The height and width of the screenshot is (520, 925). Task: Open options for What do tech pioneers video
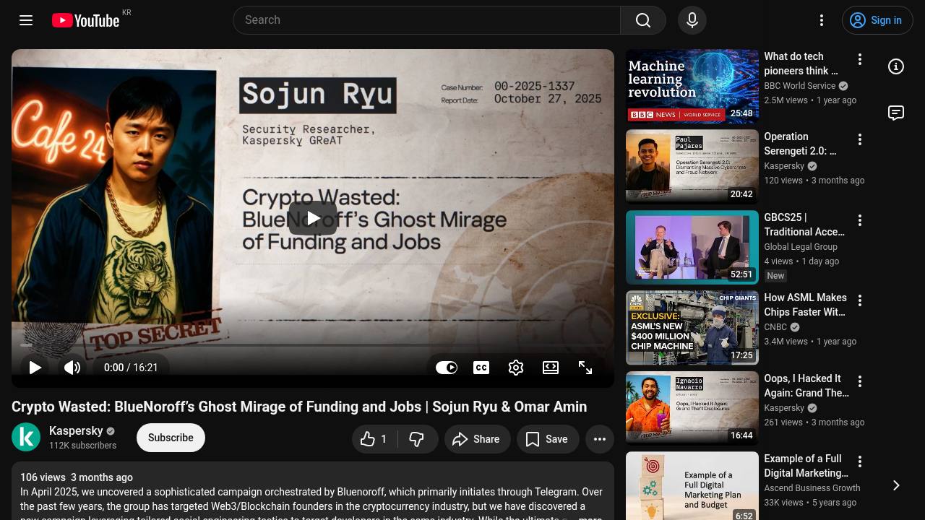pos(860,59)
